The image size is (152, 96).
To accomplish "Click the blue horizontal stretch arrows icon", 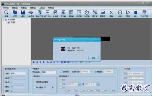I will tap(62, 62).
